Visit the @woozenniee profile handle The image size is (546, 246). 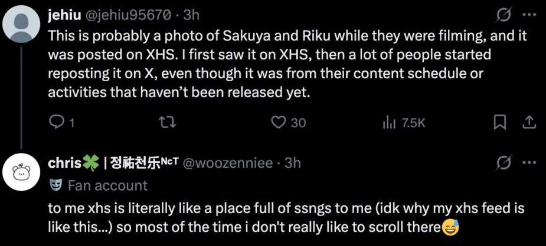234,162
